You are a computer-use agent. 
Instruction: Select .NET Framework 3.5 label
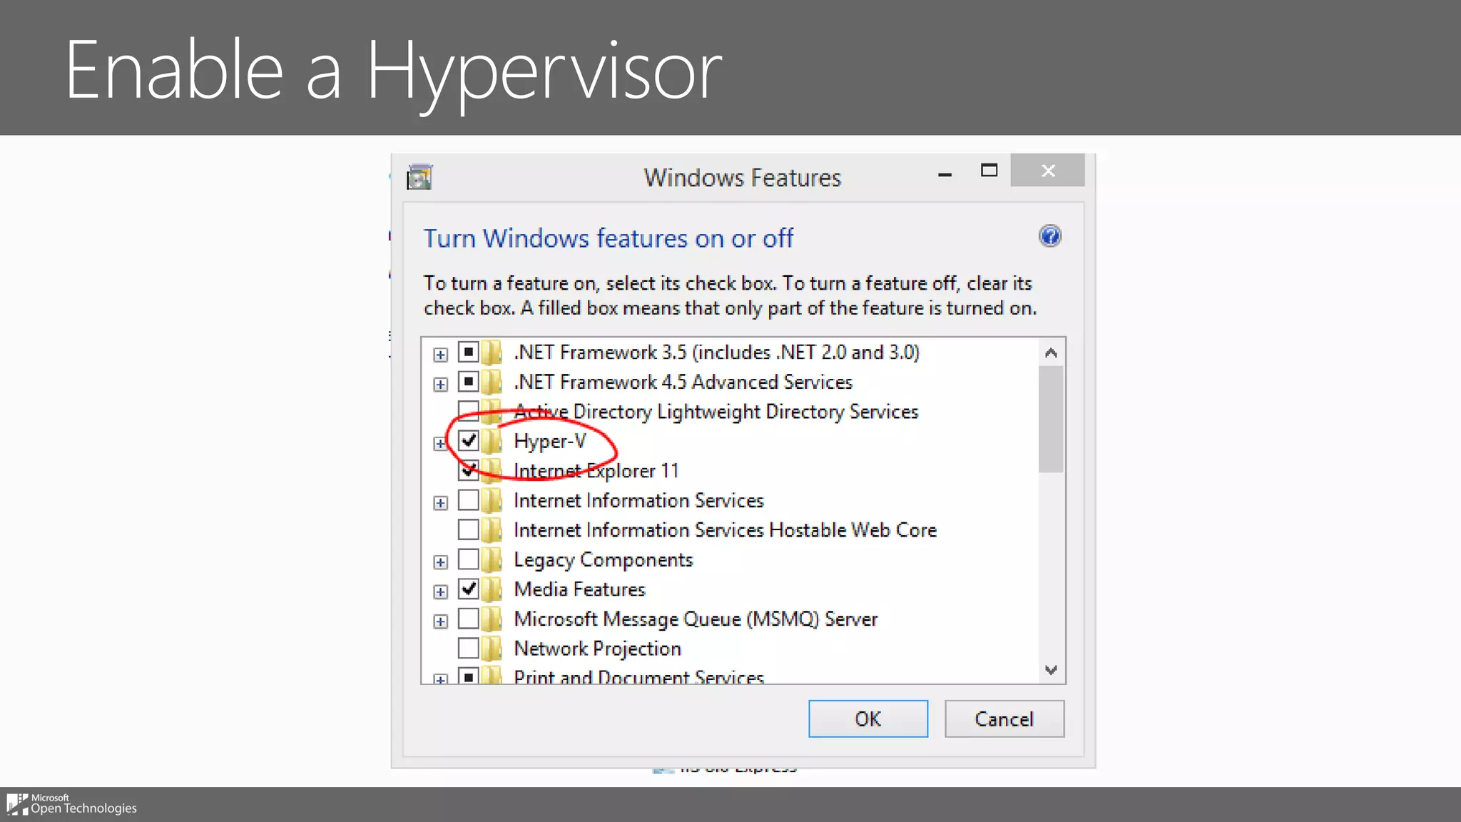(717, 352)
